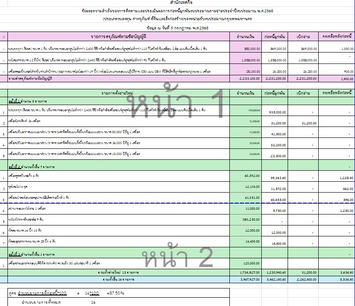Select the section row ครั้งที่ 3 จำนวนทั้งสิ้น 1 รายการ
This screenshot has height=306, width=355.
(119, 253)
